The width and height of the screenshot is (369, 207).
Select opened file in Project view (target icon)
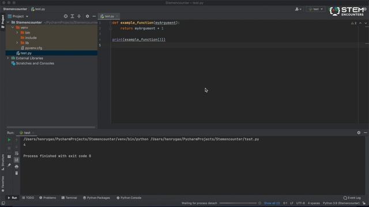[x=66, y=16]
